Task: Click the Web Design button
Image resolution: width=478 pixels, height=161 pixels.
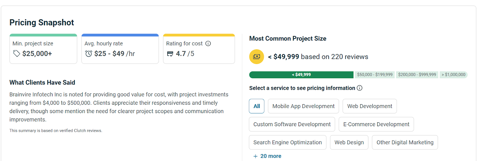Action: [349, 143]
